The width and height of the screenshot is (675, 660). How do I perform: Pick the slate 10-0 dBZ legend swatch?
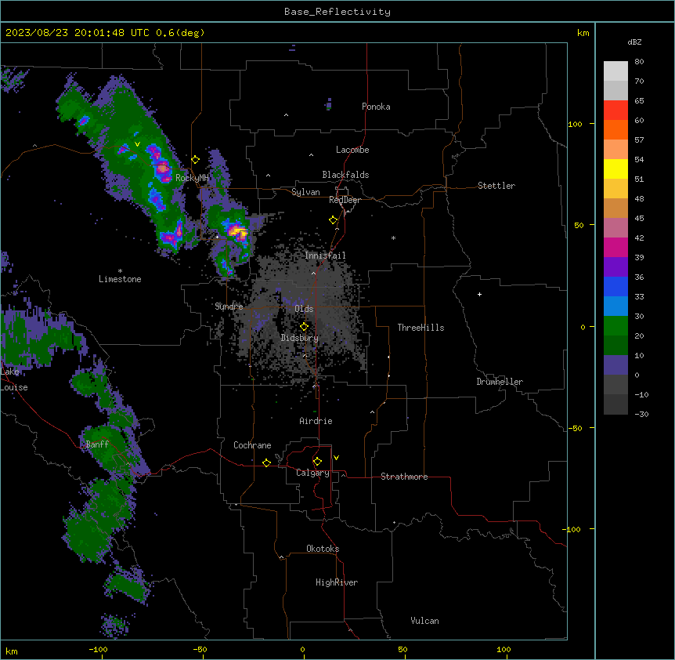click(x=615, y=365)
